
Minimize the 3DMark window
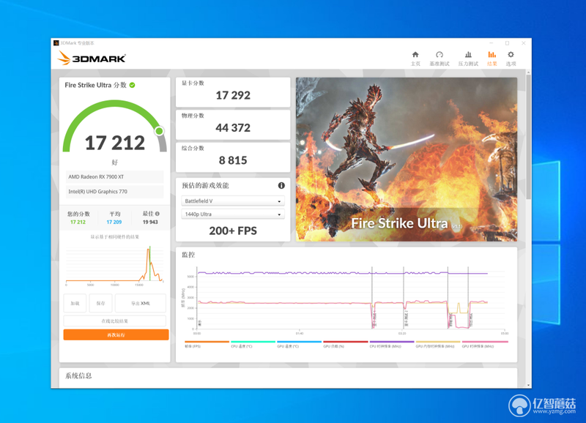(491, 43)
